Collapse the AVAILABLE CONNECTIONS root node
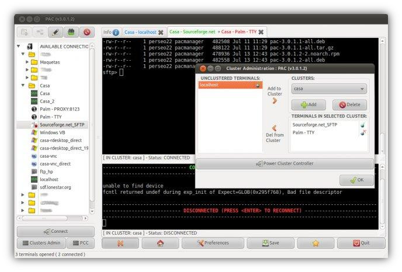The image size is (402, 272). click(x=19, y=46)
